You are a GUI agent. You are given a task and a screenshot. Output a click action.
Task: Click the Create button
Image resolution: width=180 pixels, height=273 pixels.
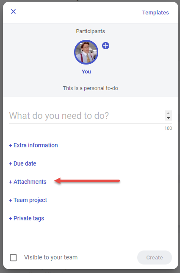(155, 258)
